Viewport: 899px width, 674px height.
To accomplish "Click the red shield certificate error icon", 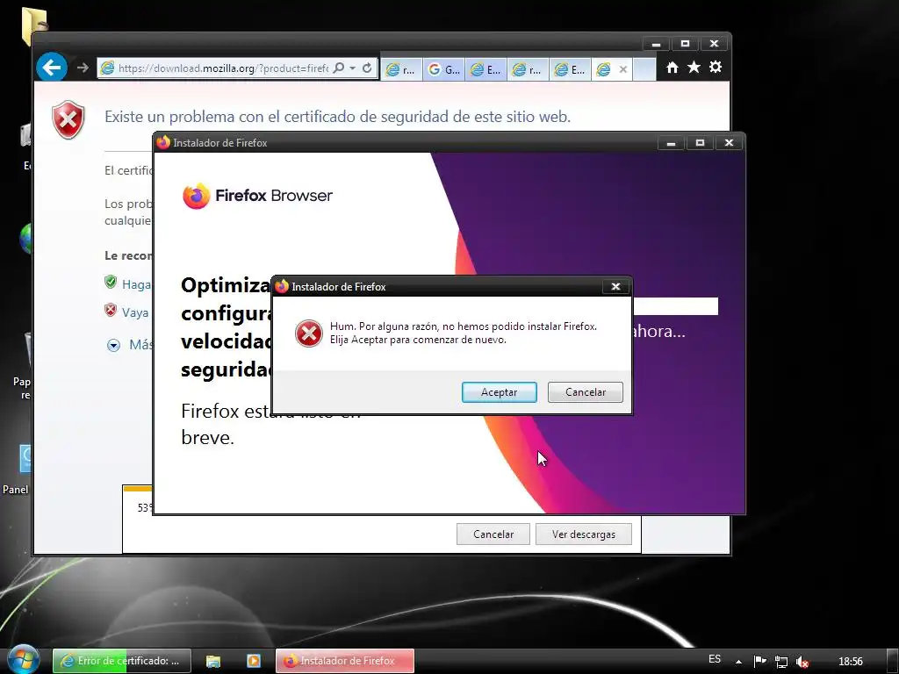I will 68,119.
